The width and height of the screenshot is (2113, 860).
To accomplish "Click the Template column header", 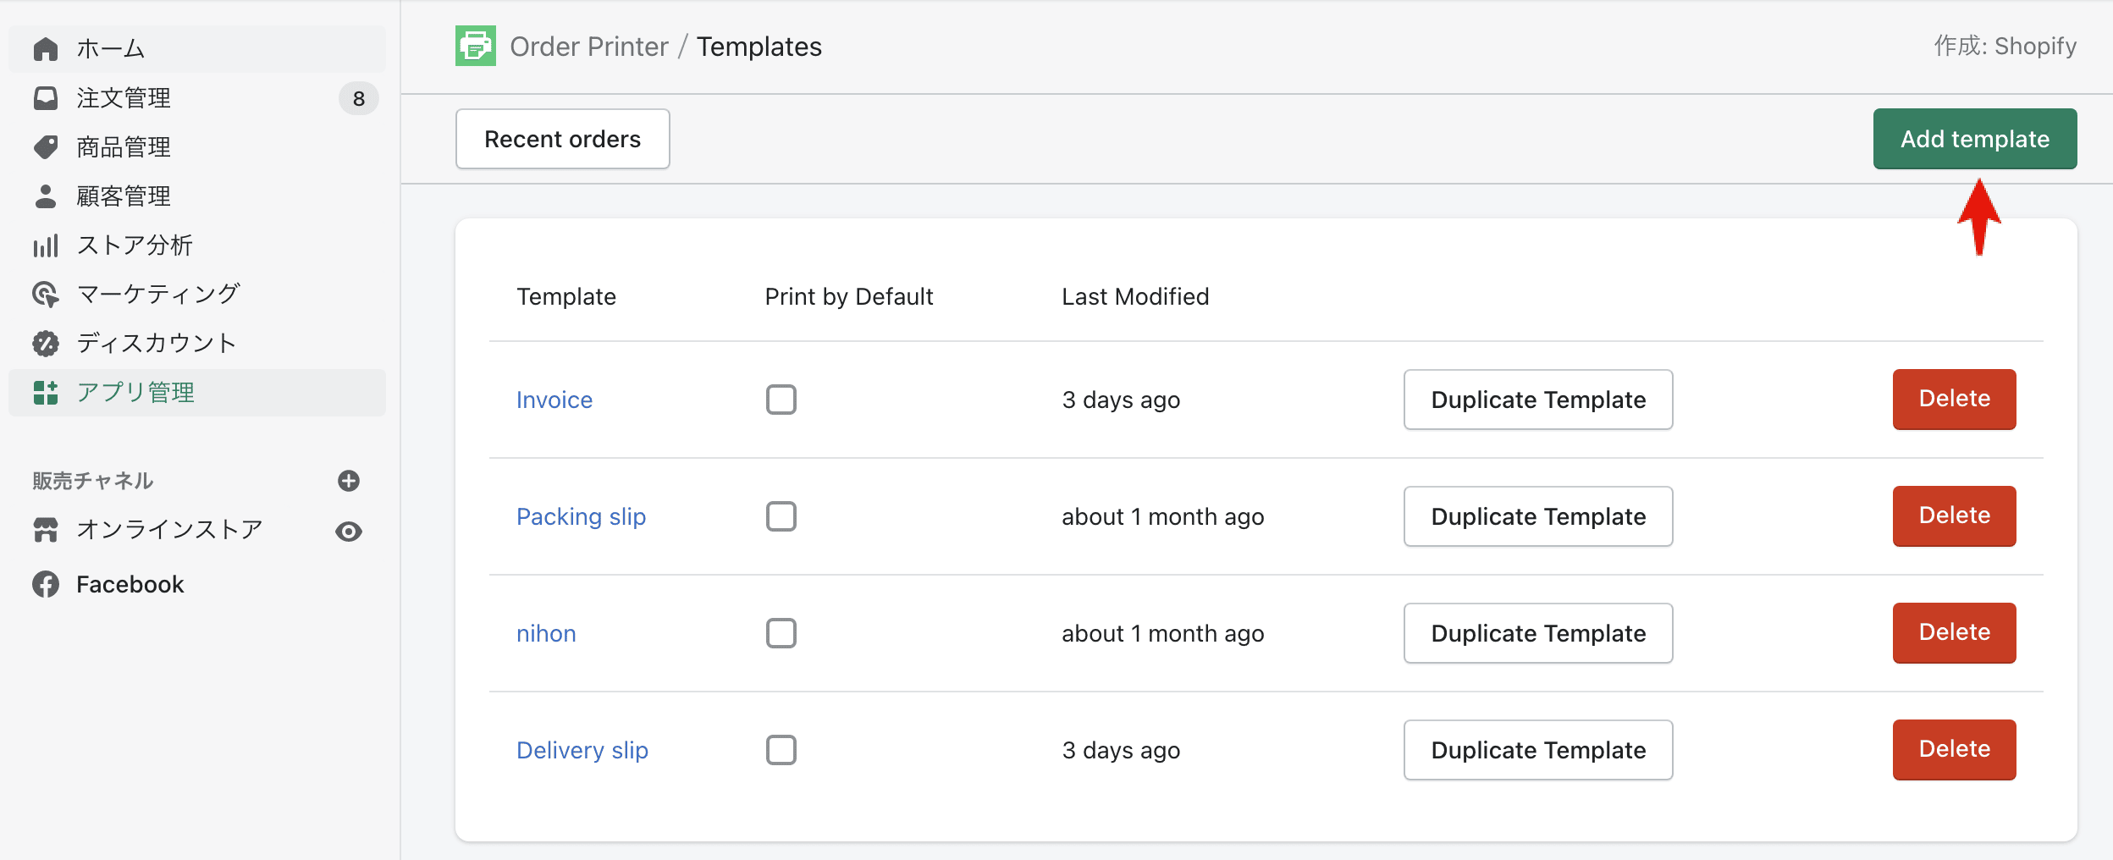I will point(566,296).
